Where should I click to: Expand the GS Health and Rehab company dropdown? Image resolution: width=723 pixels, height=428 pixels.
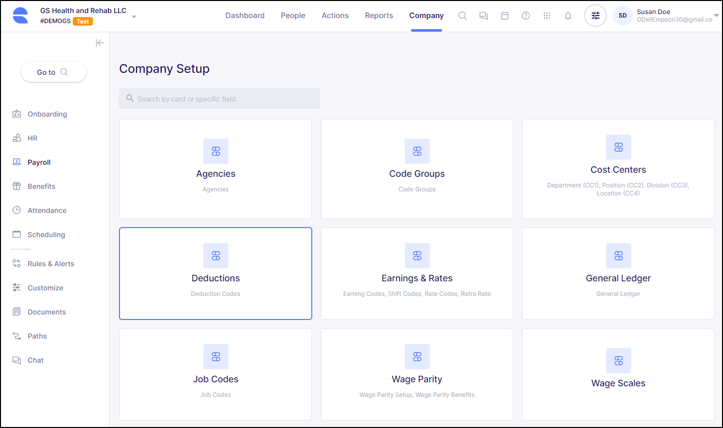click(134, 16)
